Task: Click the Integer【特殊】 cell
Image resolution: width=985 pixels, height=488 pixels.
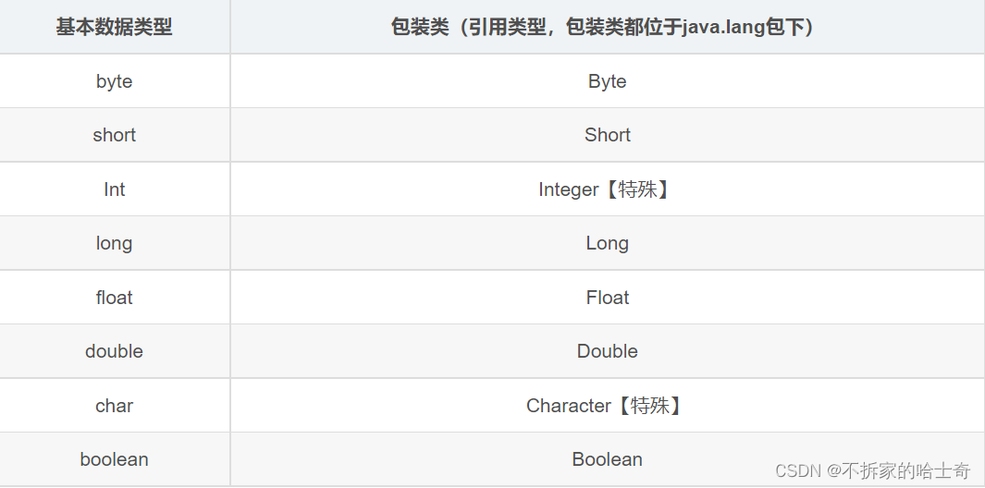Action: pos(607,189)
